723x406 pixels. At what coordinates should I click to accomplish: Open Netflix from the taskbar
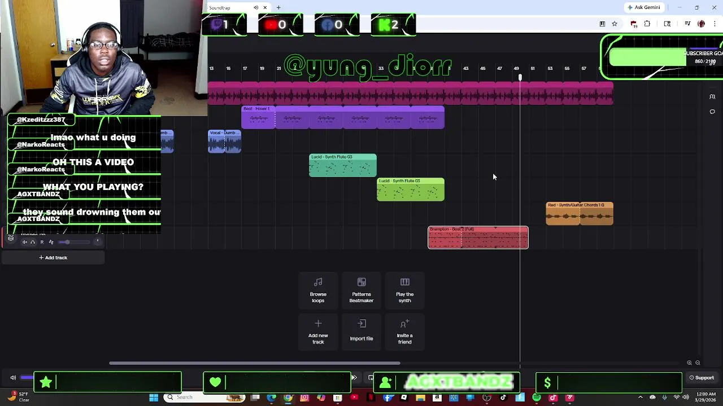(371, 398)
